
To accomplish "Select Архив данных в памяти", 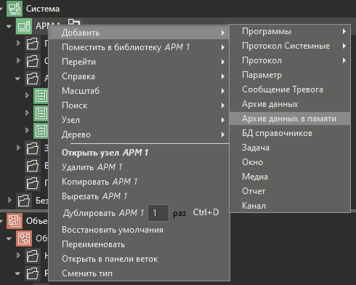I will click(290, 119).
